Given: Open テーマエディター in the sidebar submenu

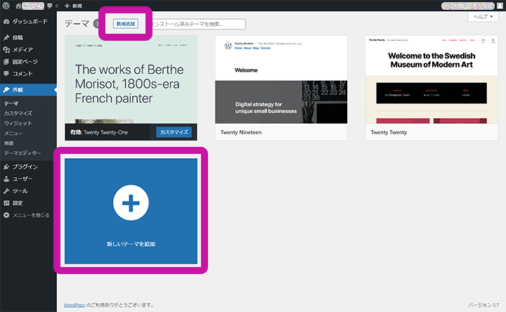Looking at the screenshot, I should click(x=22, y=152).
